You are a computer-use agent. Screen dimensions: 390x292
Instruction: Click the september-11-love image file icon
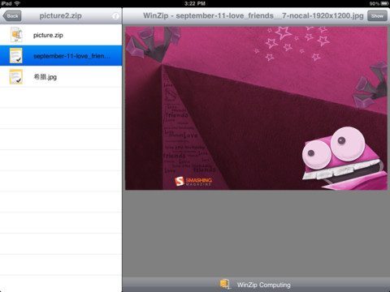click(x=16, y=56)
